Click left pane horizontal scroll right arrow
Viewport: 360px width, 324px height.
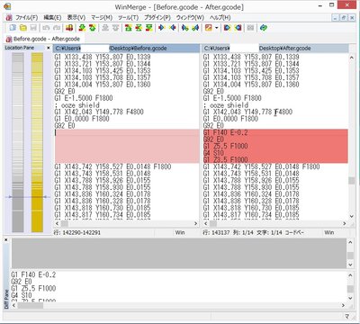click(x=196, y=223)
